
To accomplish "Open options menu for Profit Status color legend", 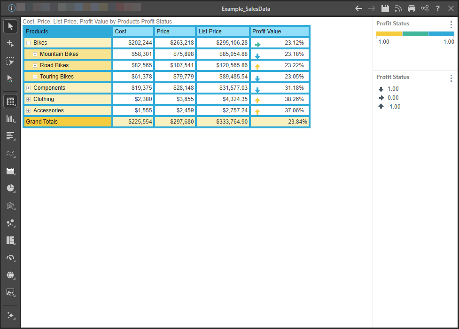I will [x=451, y=24].
